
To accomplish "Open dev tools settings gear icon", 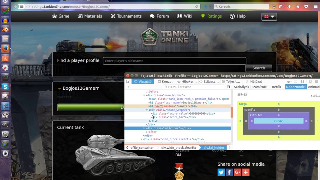I will [310, 81].
